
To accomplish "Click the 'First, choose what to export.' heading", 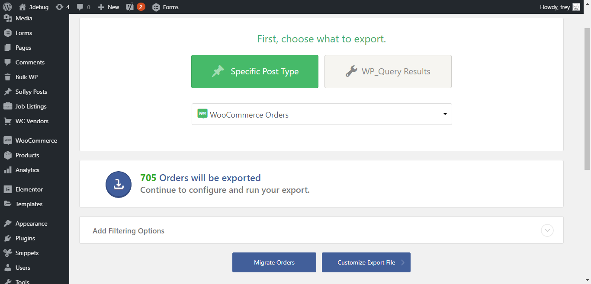I will pyautogui.click(x=321, y=39).
